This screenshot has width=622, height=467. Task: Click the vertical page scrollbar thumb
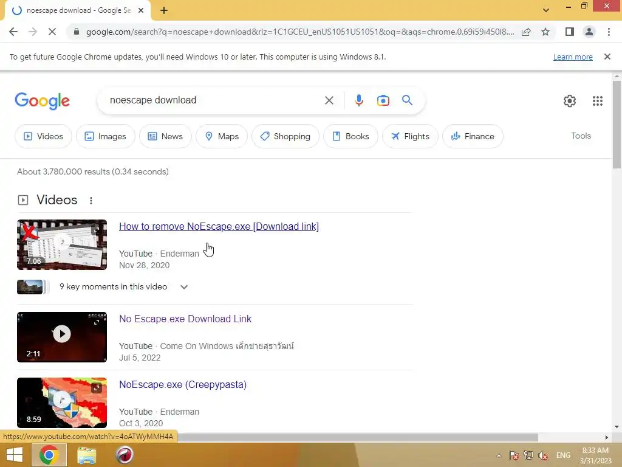(617, 124)
